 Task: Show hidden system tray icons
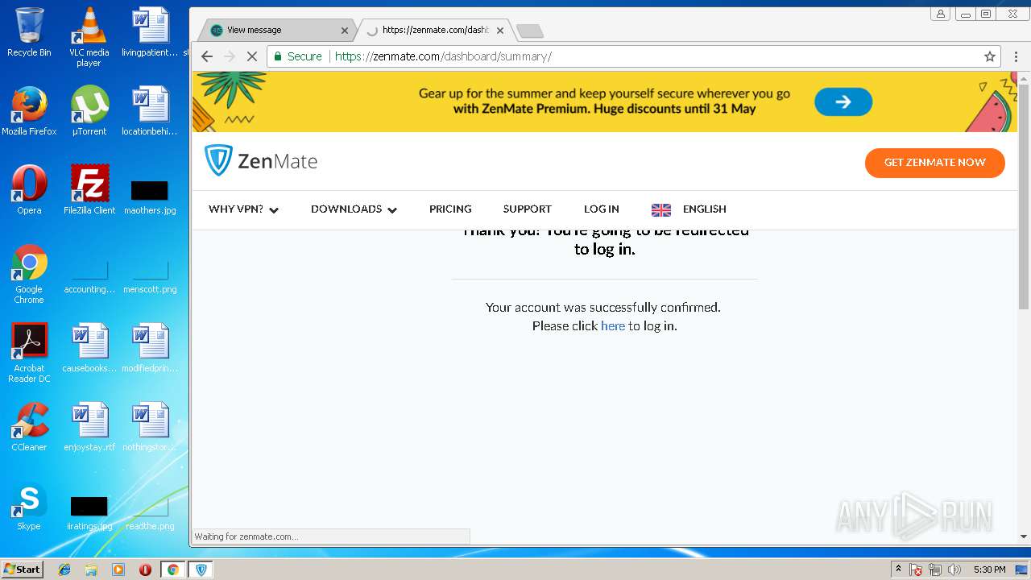click(898, 570)
